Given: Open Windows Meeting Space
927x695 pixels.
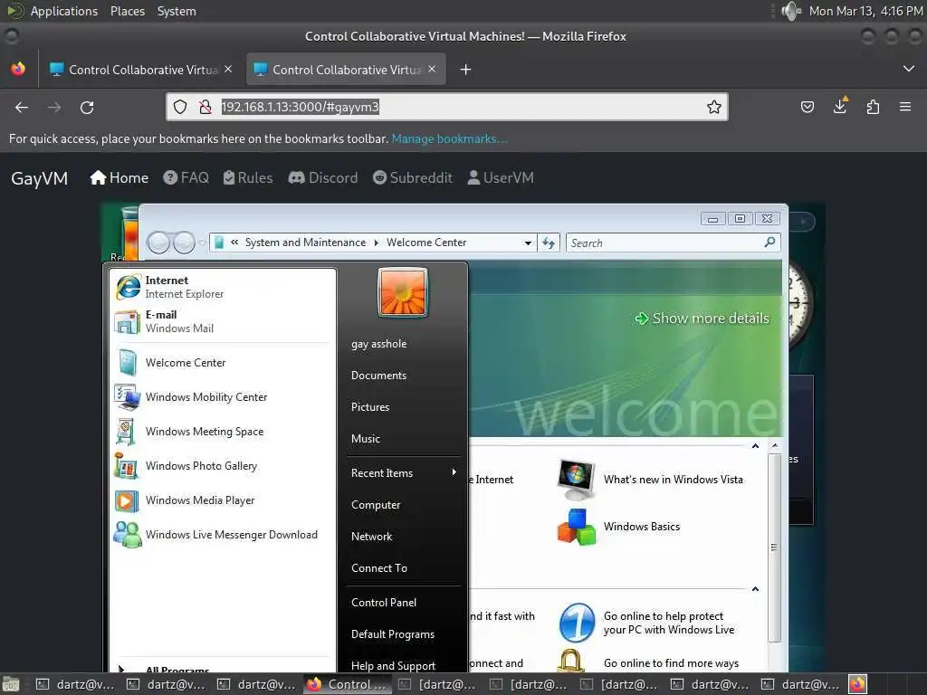Looking at the screenshot, I should [223, 432].
